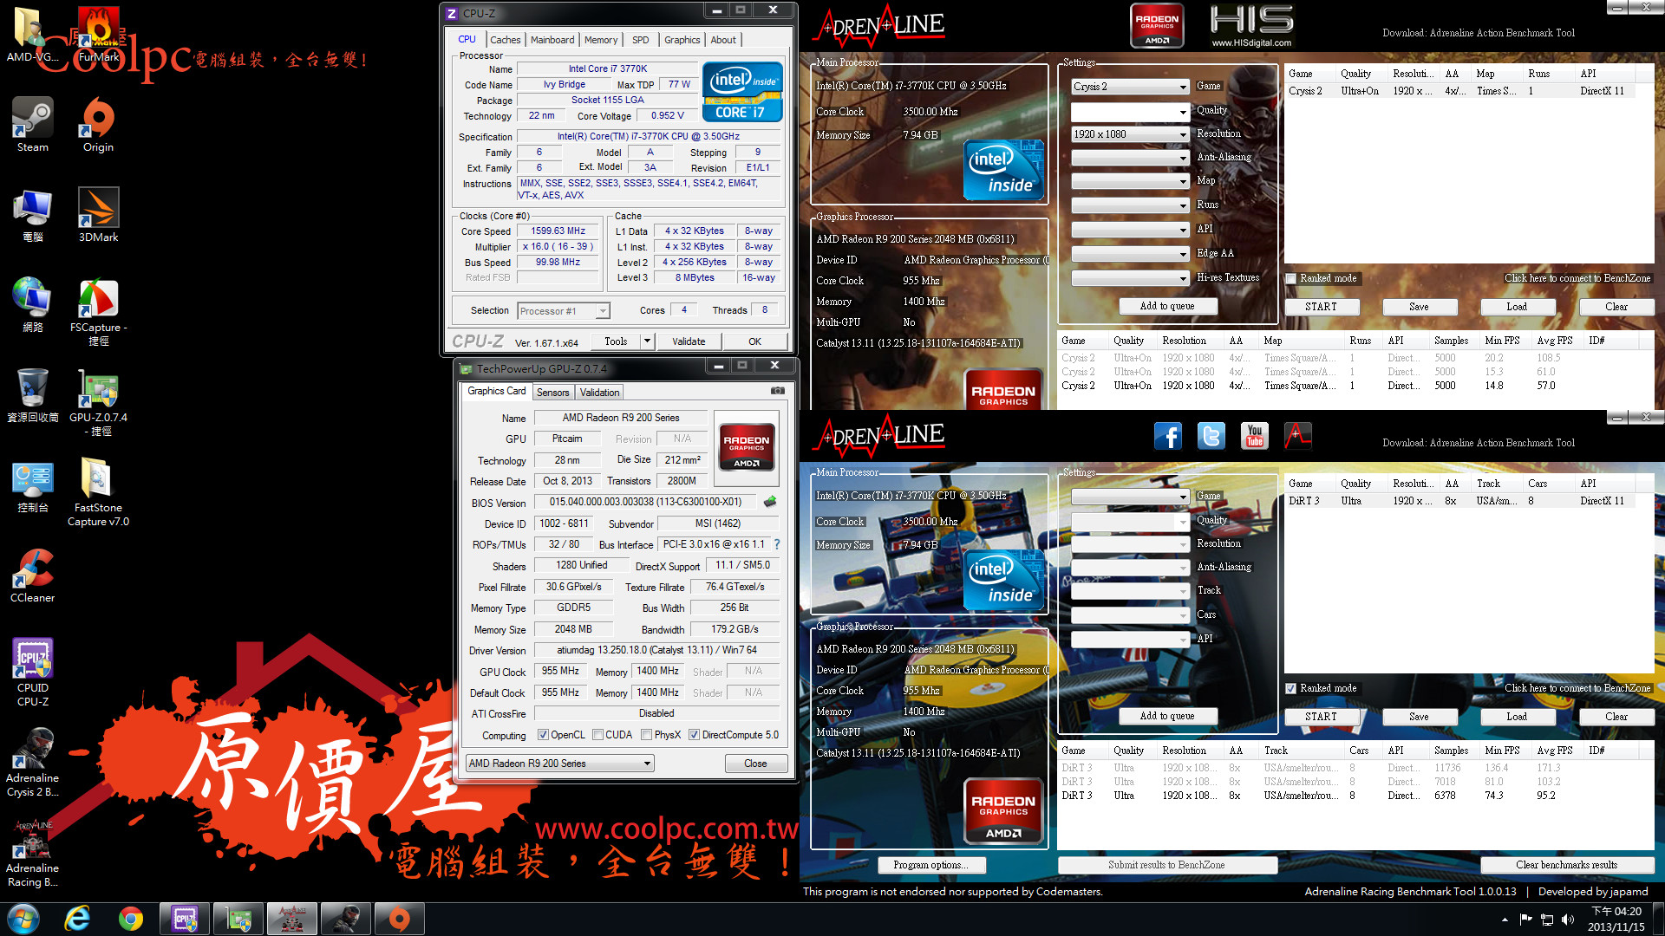
Task: Open the Map dropdown in Crysis 2 window
Action: (1130, 181)
